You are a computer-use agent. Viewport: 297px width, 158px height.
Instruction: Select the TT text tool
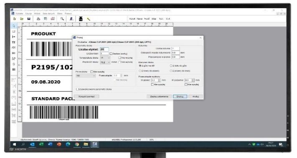14,42
